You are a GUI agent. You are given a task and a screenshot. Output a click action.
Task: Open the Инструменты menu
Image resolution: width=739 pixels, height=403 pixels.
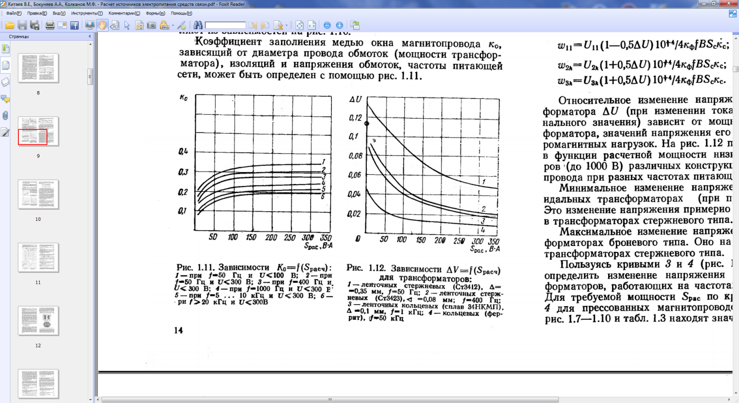coord(87,13)
